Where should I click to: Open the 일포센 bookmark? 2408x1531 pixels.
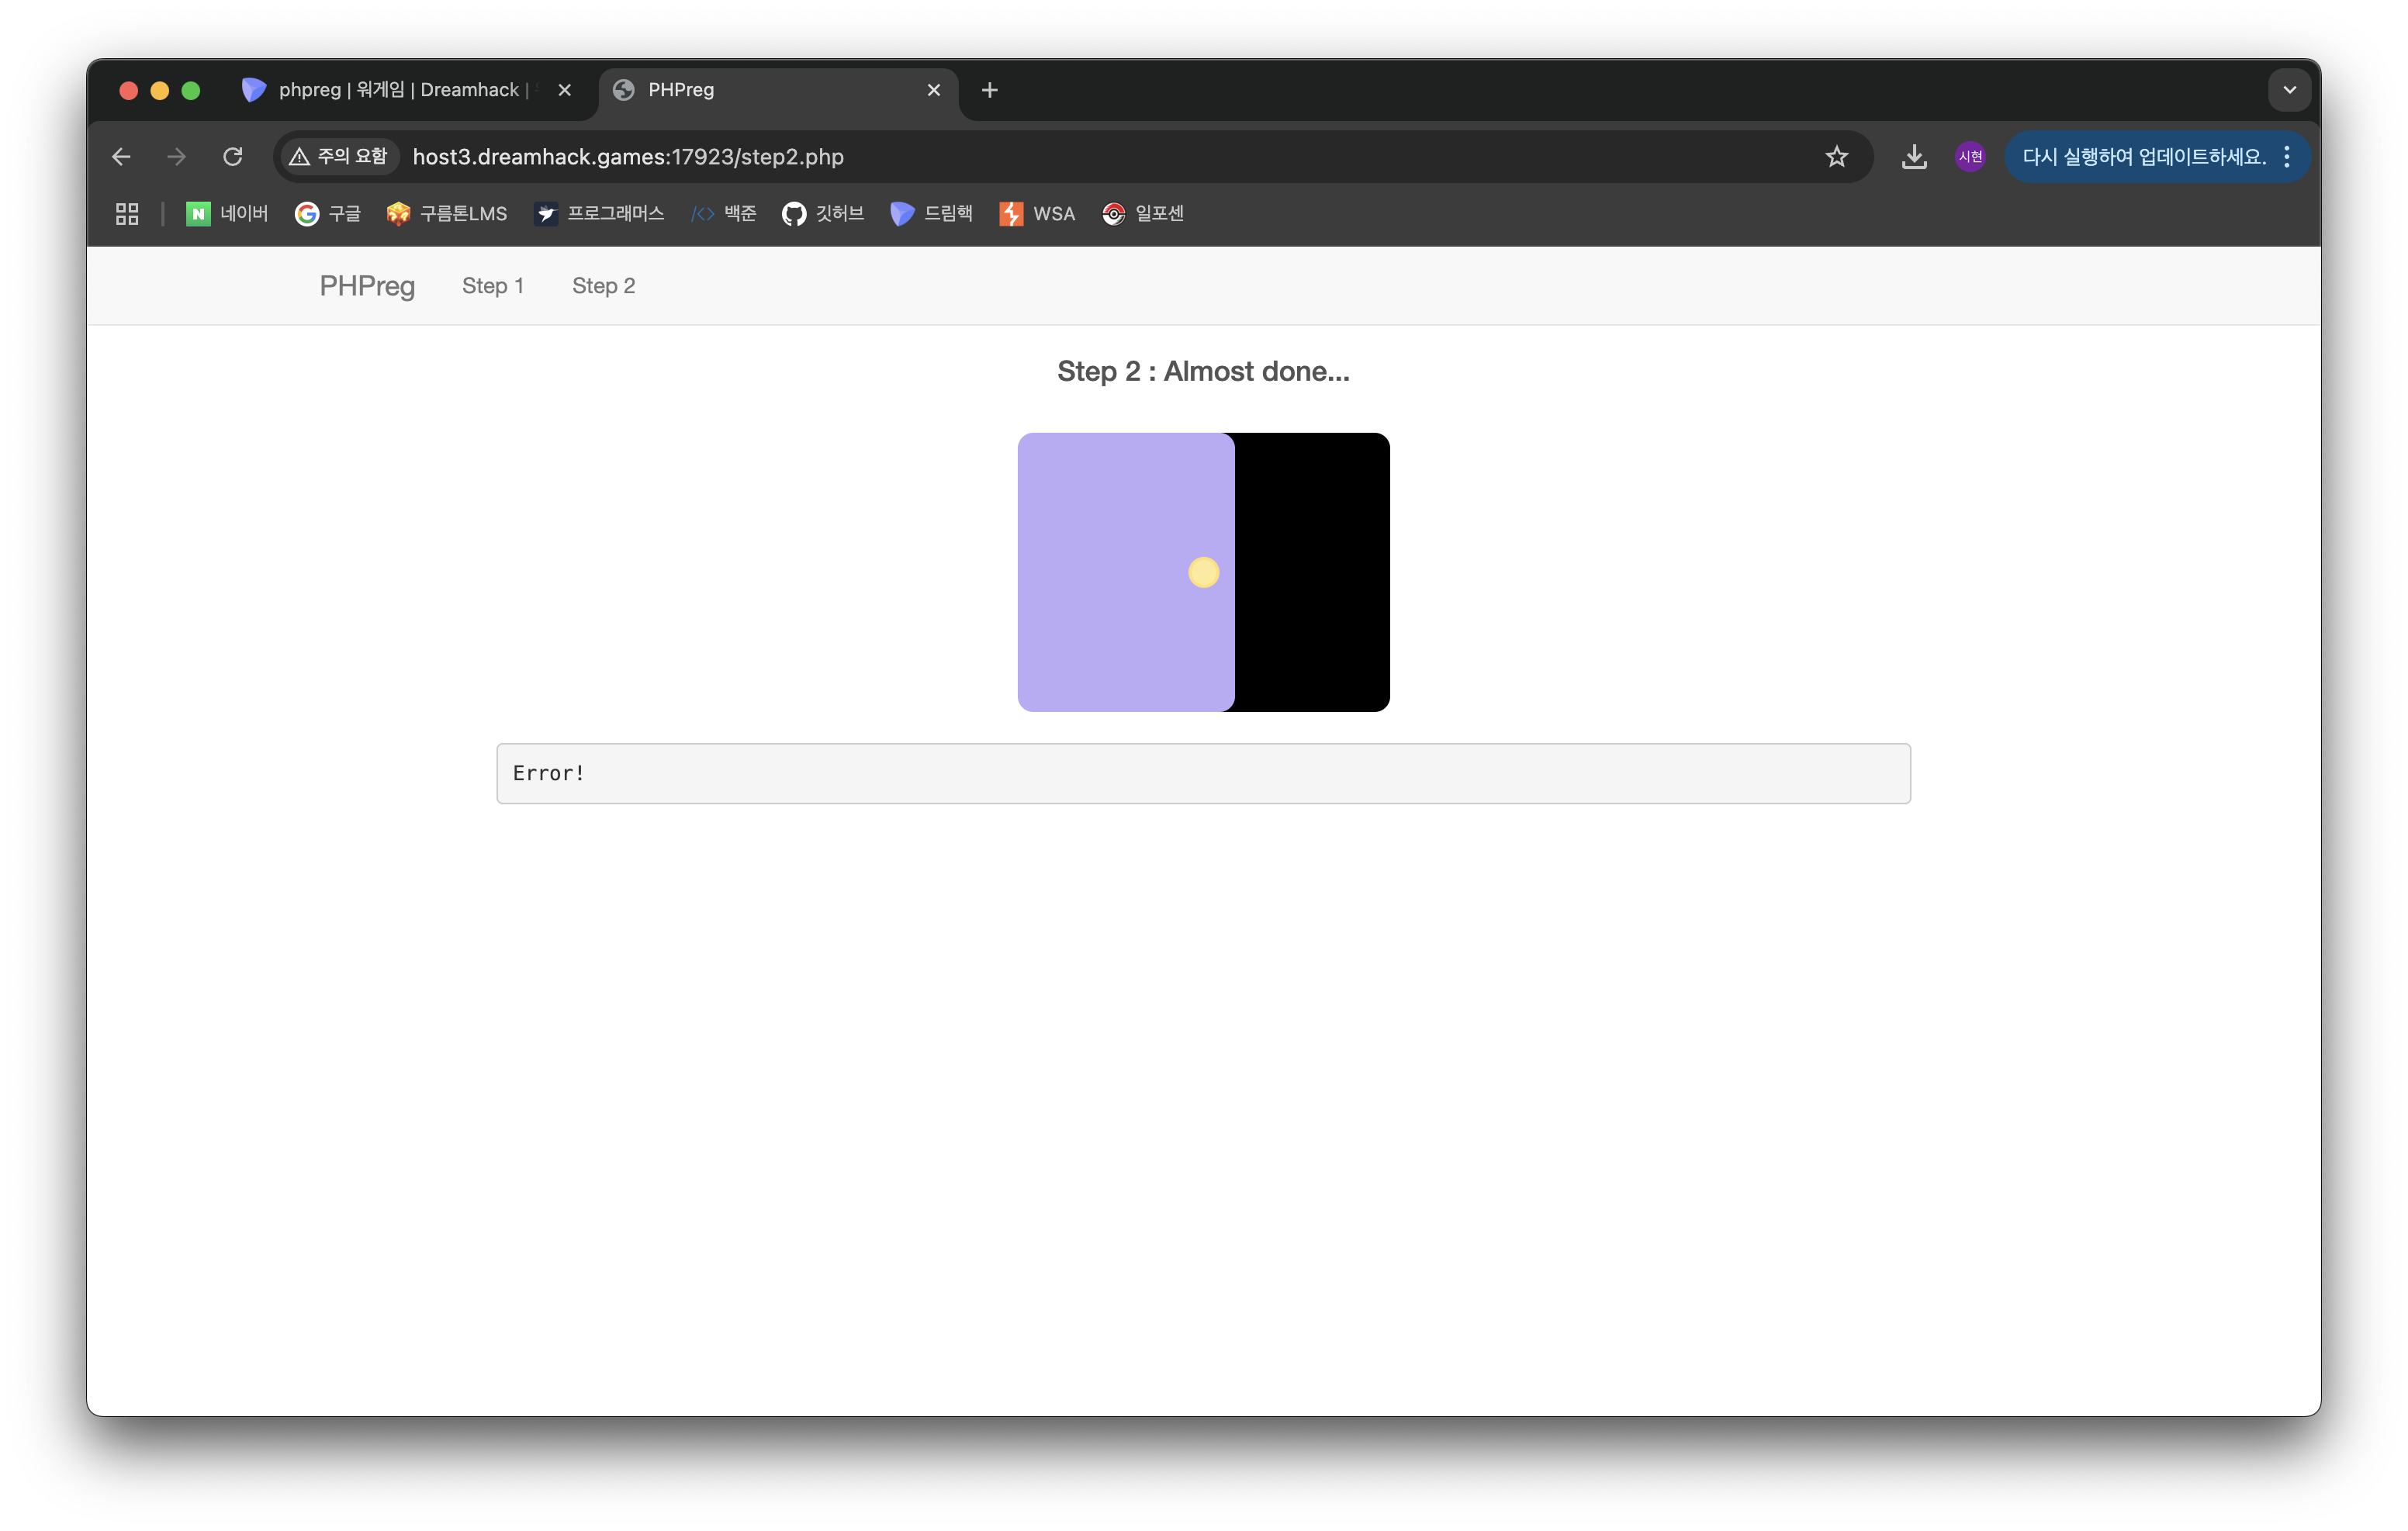click(x=1143, y=214)
